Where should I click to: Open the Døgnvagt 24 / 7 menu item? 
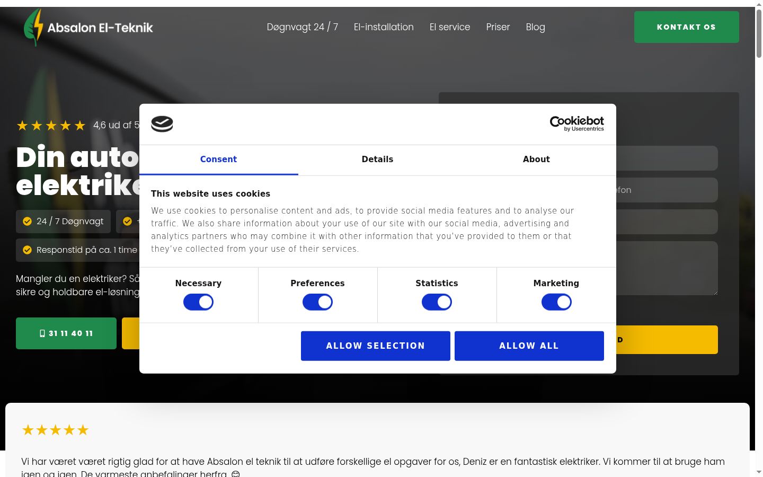click(303, 27)
